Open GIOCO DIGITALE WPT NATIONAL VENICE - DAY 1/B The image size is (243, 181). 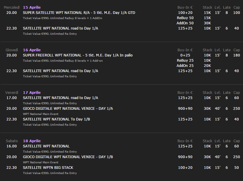click(68, 157)
